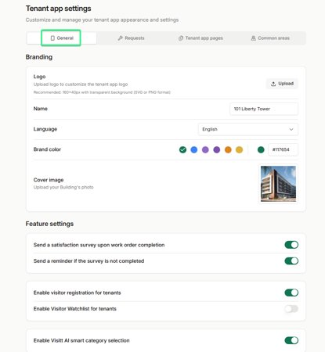Toggle visitor registration for tenants
The width and height of the screenshot is (325, 352).
click(291, 293)
